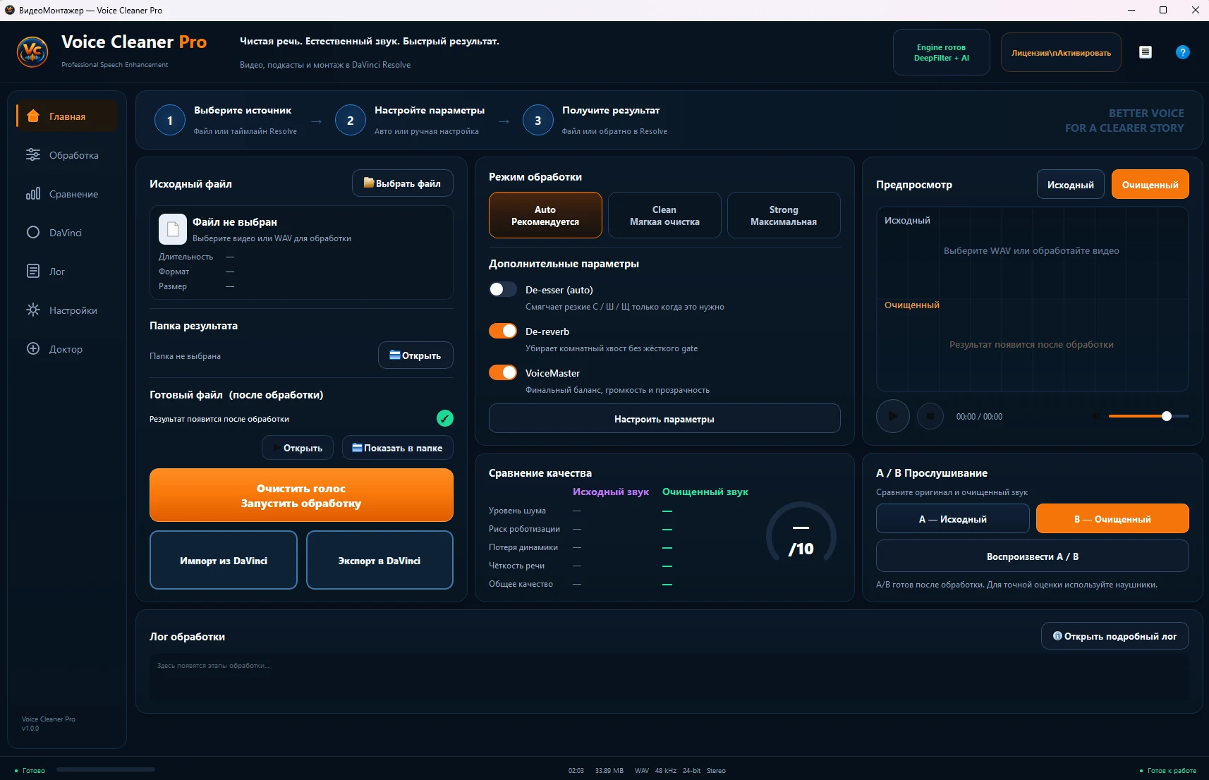The width and height of the screenshot is (1209, 780).
Task: Open the output folder chooser
Action: pos(415,355)
